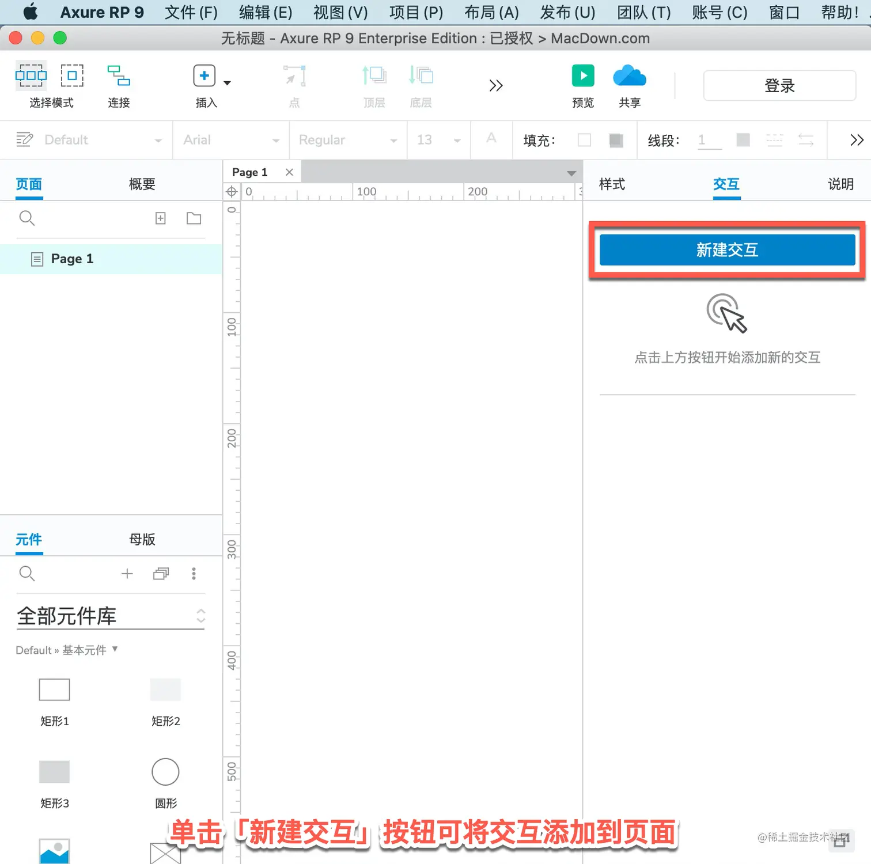Open the font size 13 dropdown
871x864 pixels.
point(457,141)
